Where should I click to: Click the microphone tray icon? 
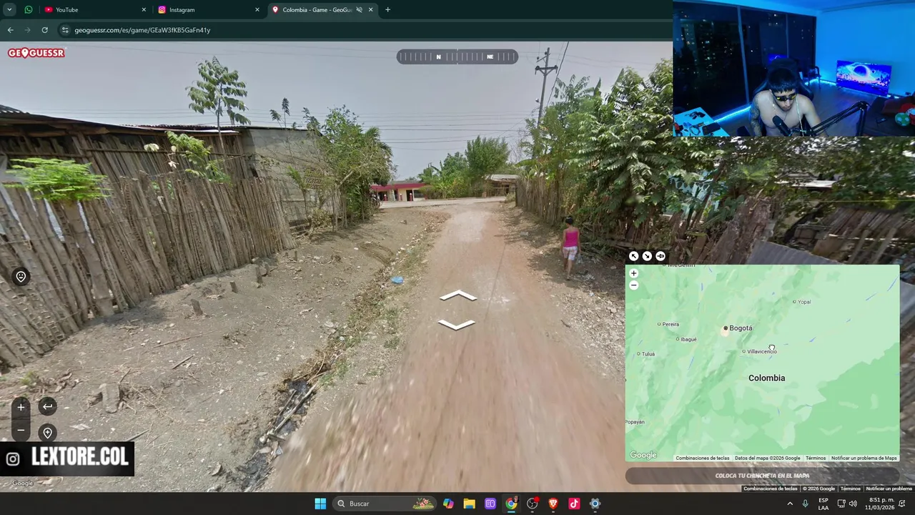(806, 504)
